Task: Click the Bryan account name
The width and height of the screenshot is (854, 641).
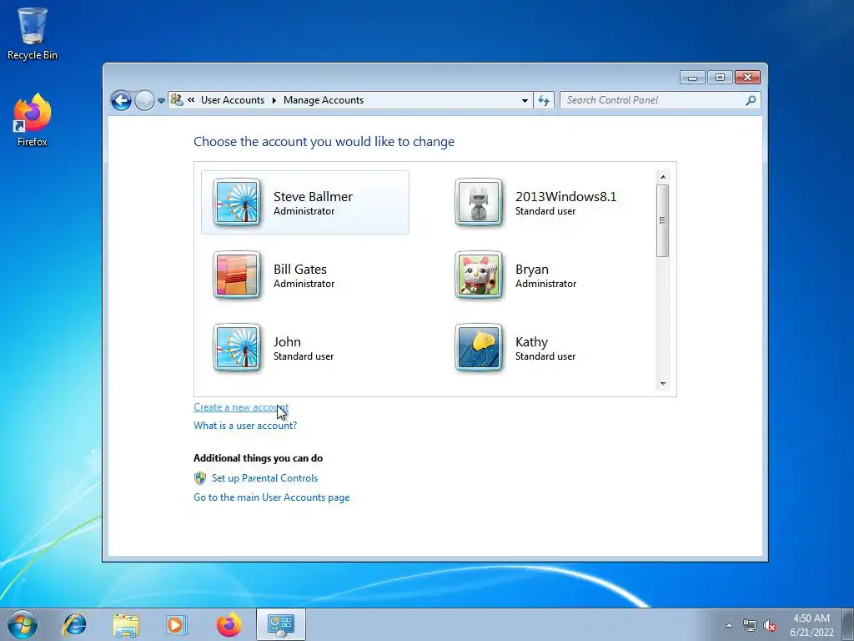Action: pos(532,270)
